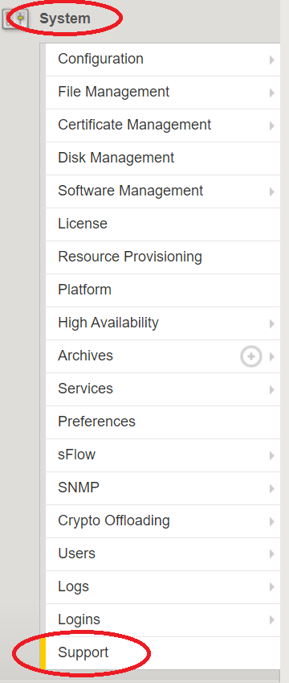Open the License menu item
The height and width of the screenshot is (683, 289).
(163, 224)
